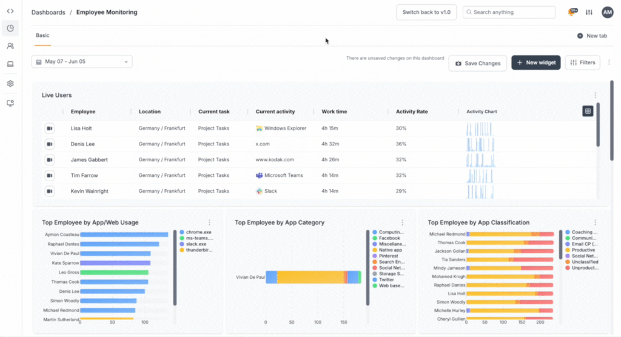Open the dashboards pie chart sidebar icon
The image size is (621, 337).
(10, 28)
